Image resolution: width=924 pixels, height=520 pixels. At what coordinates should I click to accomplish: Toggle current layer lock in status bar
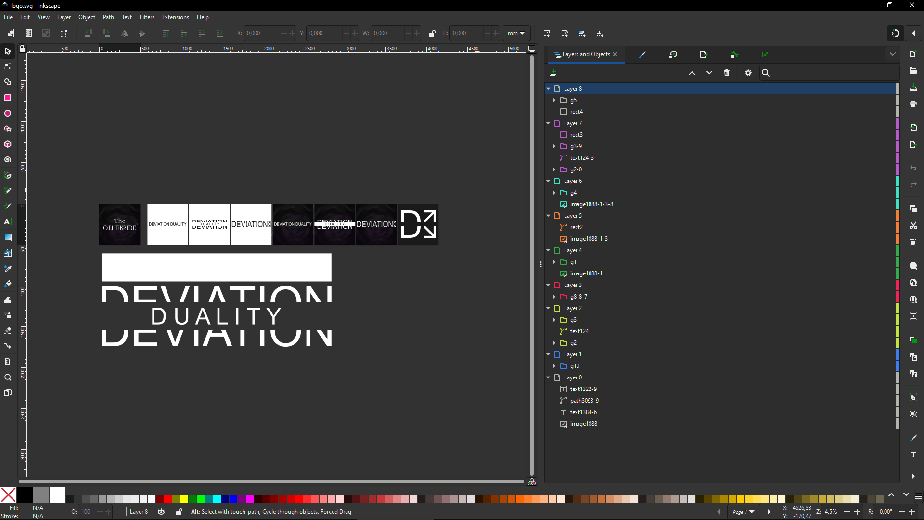(179, 512)
